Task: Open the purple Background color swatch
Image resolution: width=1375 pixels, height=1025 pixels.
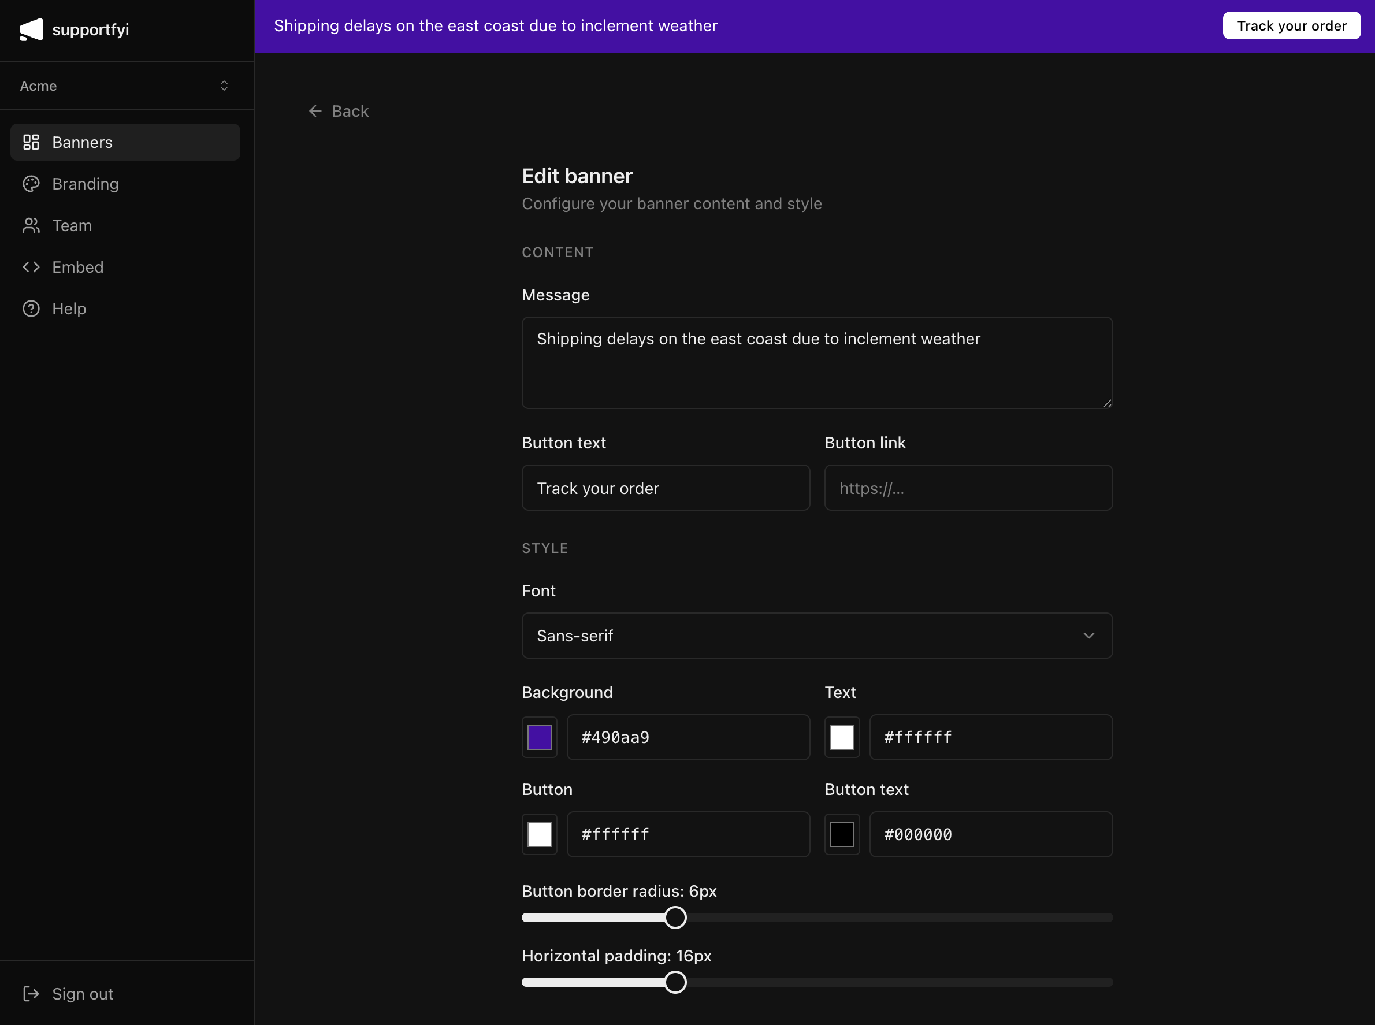Action: pyautogui.click(x=539, y=737)
